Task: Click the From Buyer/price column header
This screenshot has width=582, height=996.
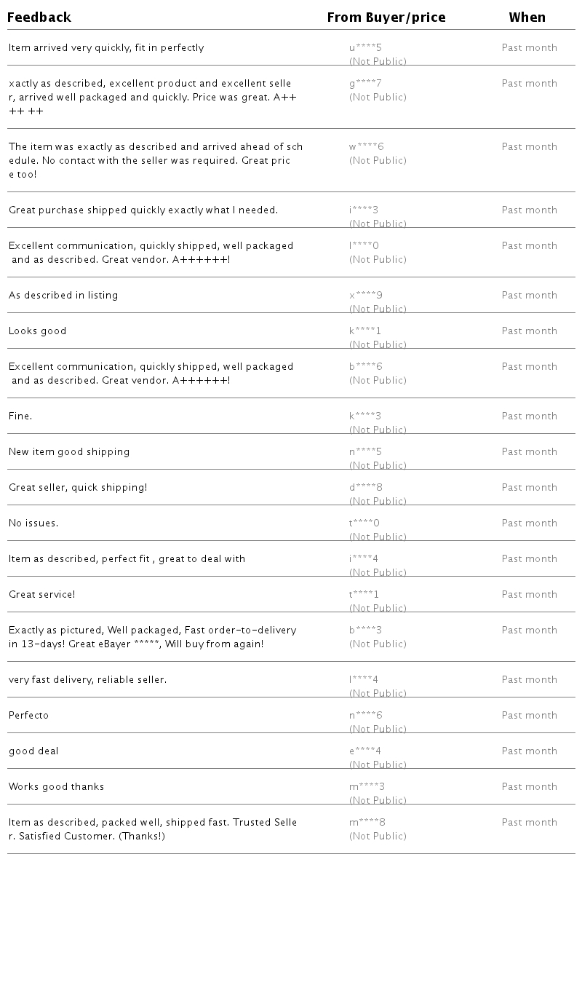Action: [386, 17]
